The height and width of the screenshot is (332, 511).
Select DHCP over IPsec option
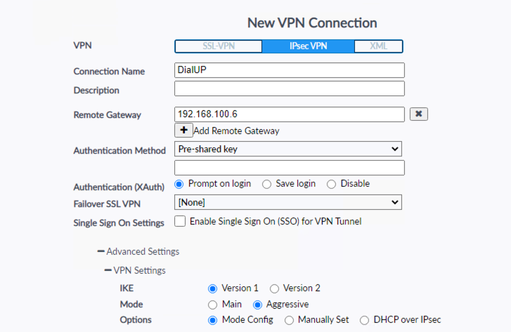click(x=364, y=320)
